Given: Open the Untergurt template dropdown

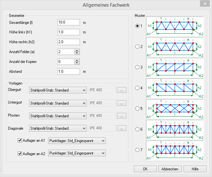Looking at the screenshot, I should [x=58, y=103].
